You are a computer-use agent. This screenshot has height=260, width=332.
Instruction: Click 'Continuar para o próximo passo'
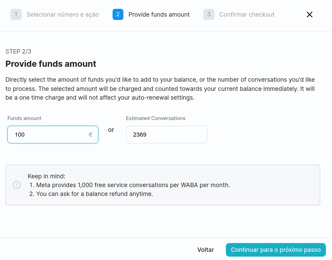(x=276, y=250)
